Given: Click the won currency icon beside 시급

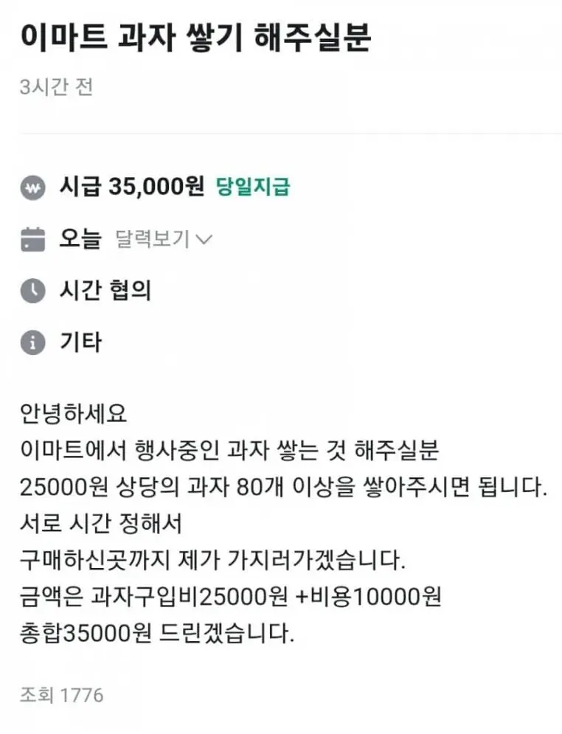Looking at the screenshot, I should pyautogui.click(x=33, y=188).
